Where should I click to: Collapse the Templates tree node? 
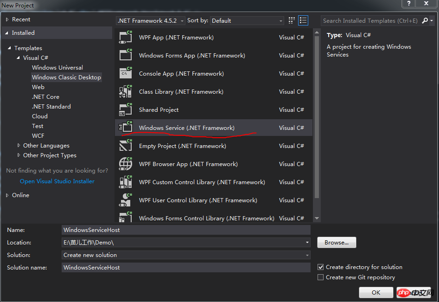[x=10, y=48]
